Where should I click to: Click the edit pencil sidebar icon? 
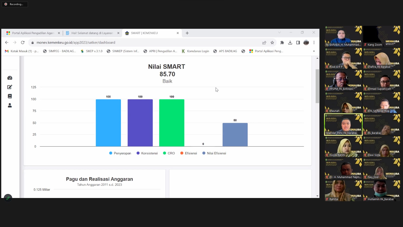click(x=10, y=87)
